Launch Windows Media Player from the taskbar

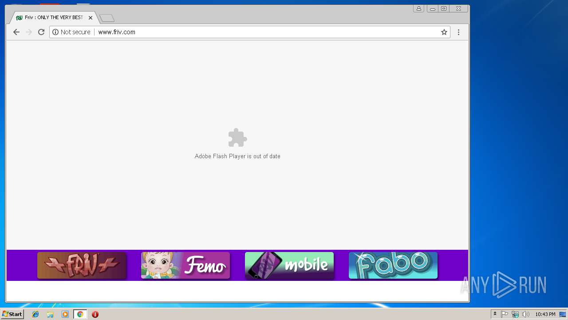[65, 314]
